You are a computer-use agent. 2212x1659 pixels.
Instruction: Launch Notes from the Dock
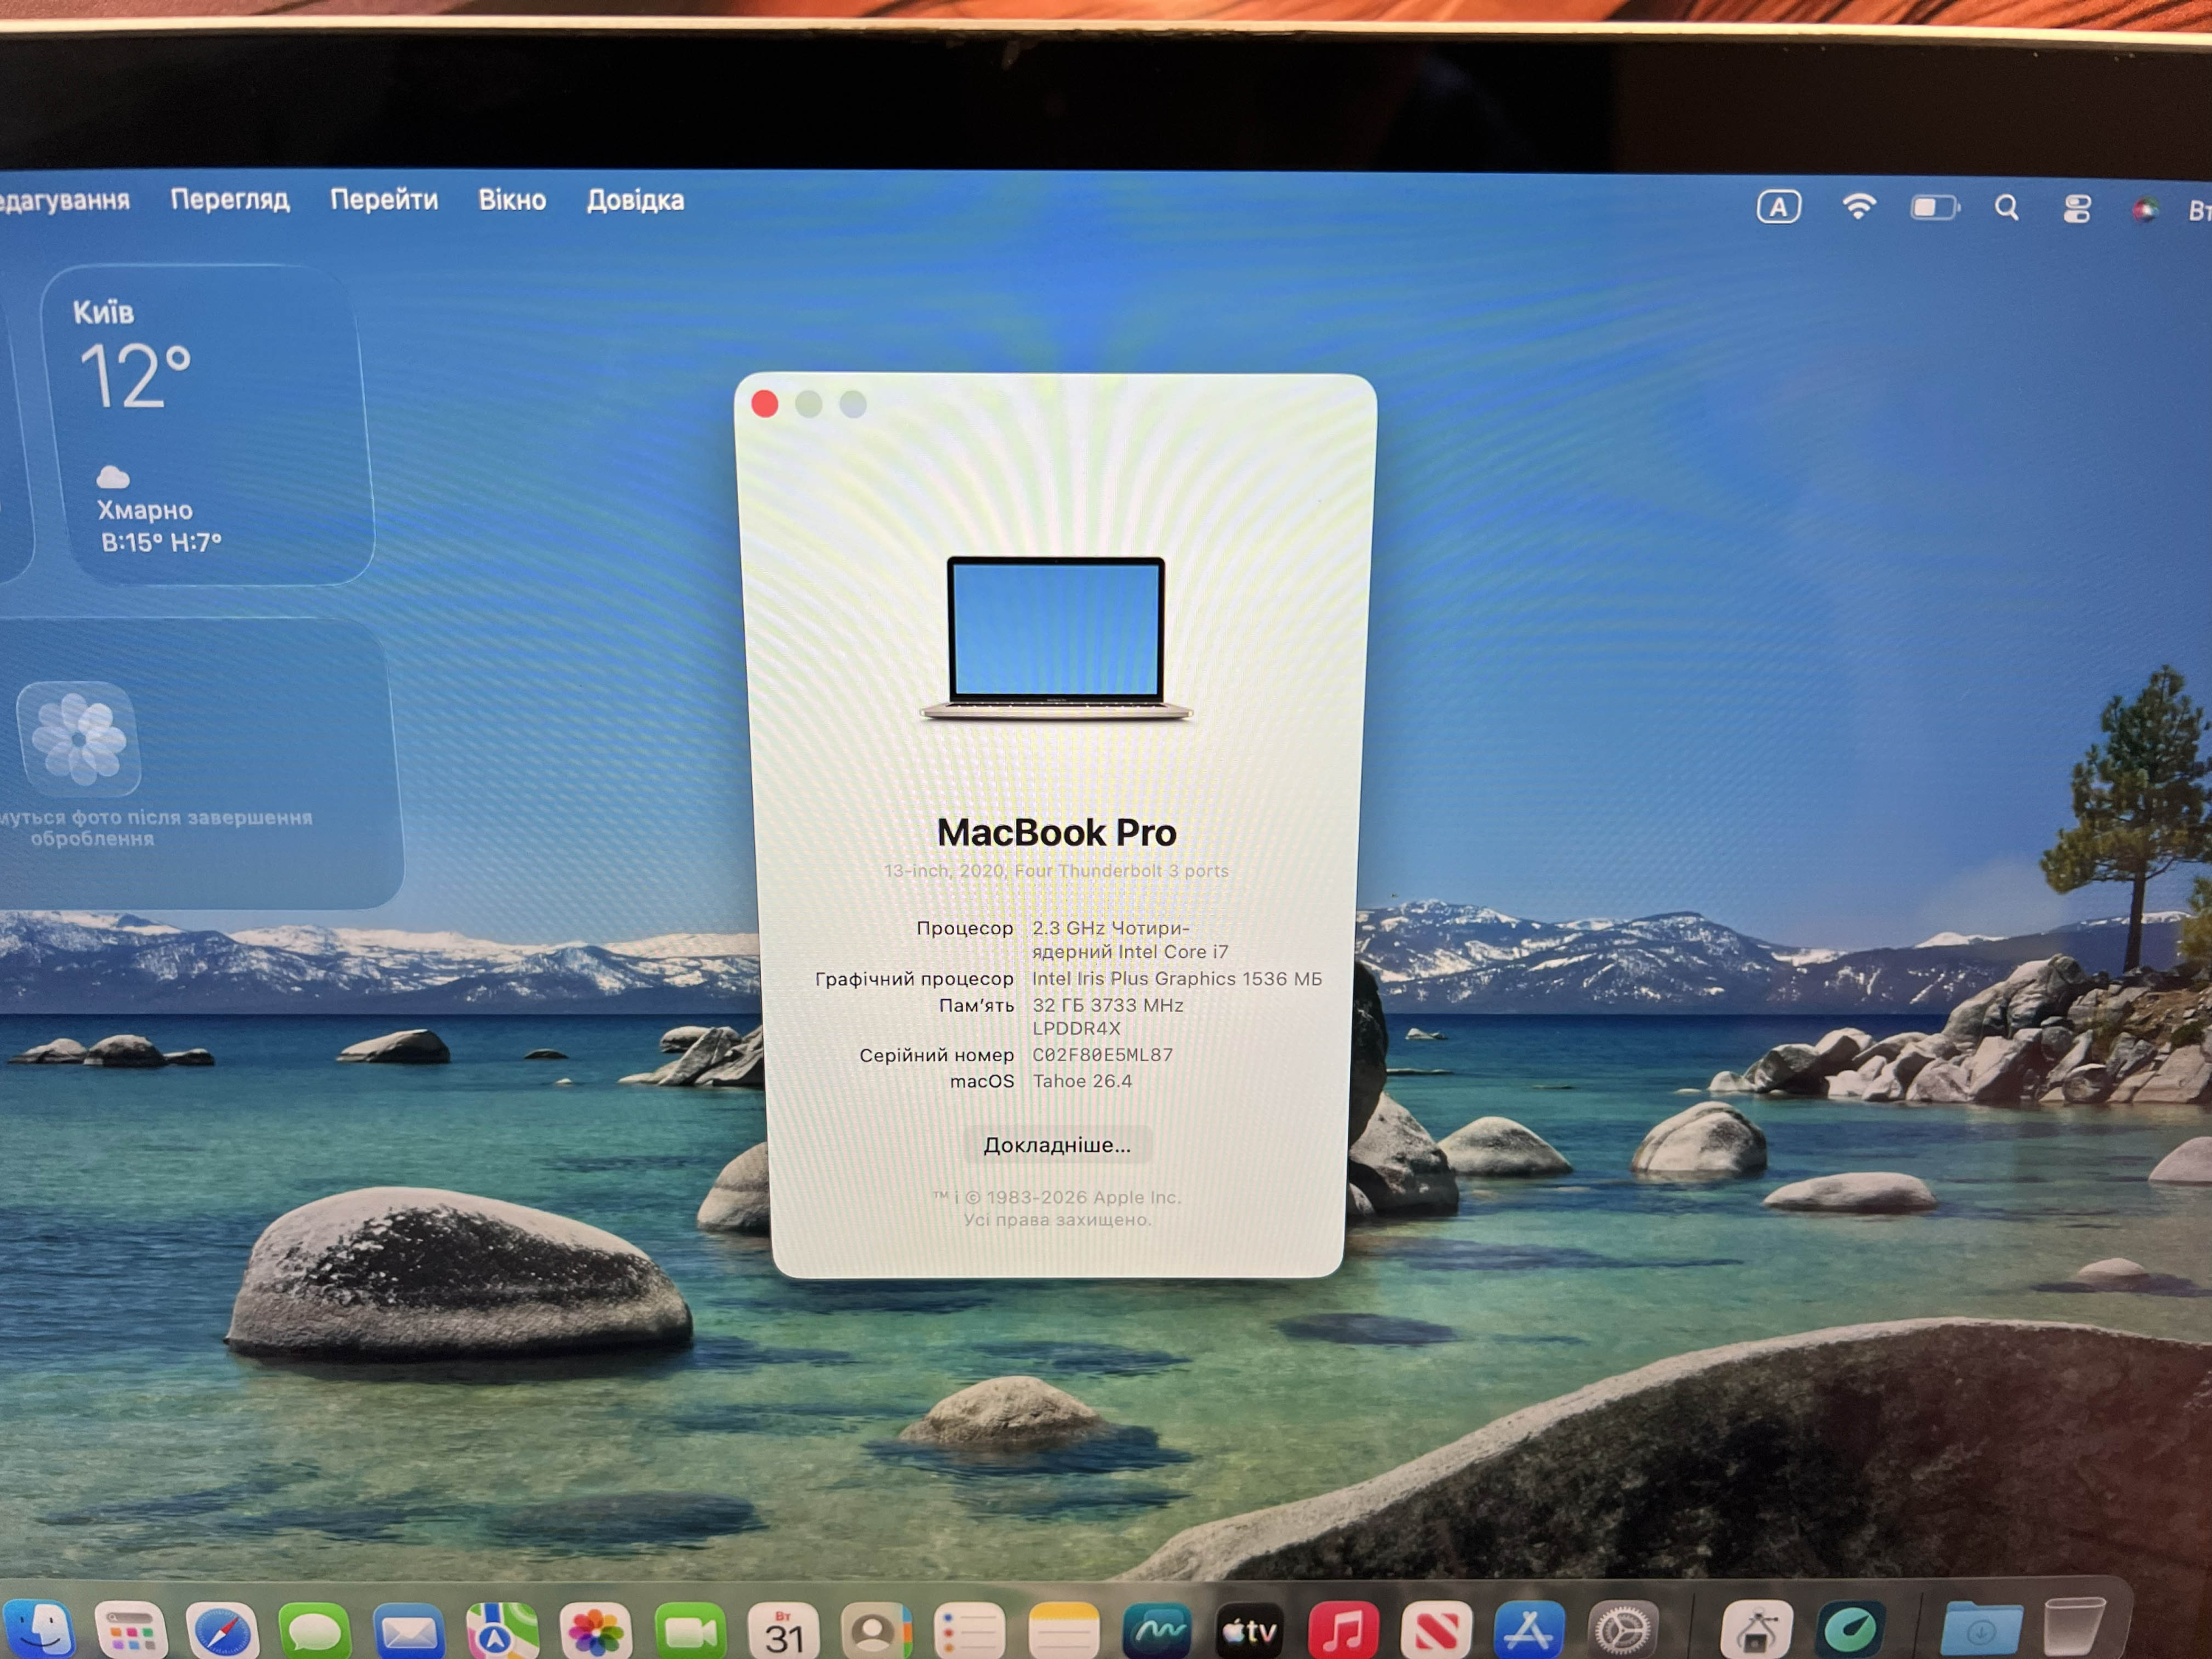tap(1063, 1632)
